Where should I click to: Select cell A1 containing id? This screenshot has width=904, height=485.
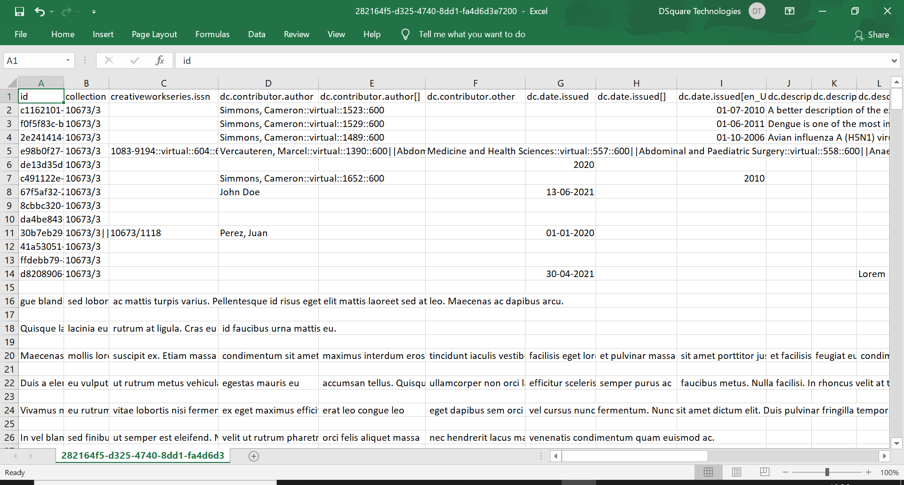click(x=41, y=96)
